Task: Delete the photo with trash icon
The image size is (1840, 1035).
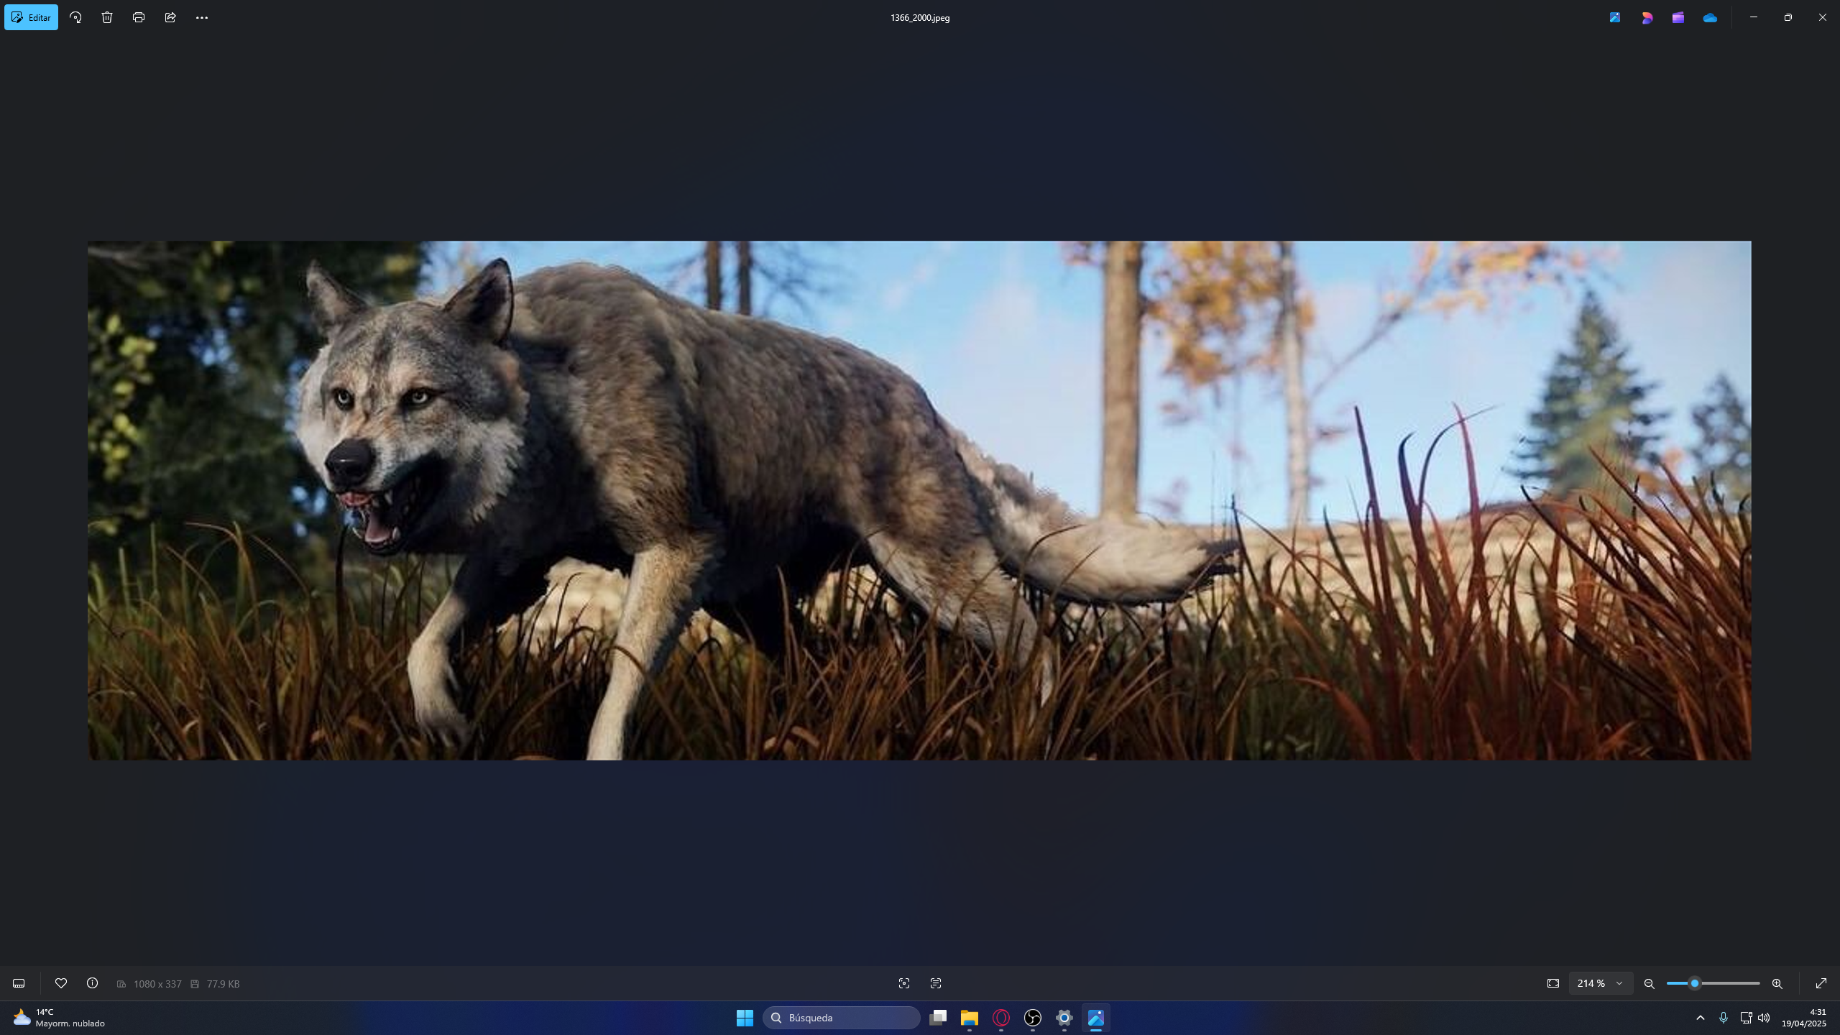Action: [107, 17]
